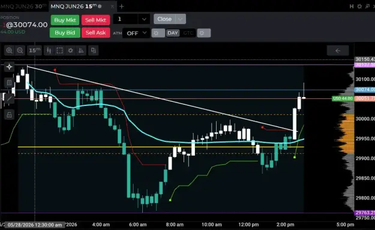Click Sell Mkt button
This screenshot has width=375, height=230.
click(x=95, y=20)
